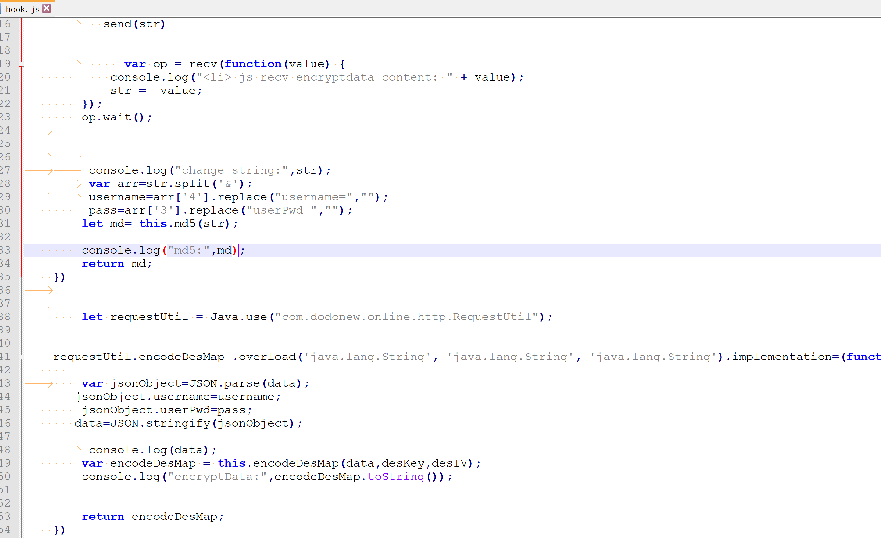Click 'return encodeDesMap;' statement
Image resolution: width=881 pixels, height=538 pixels.
[153, 517]
